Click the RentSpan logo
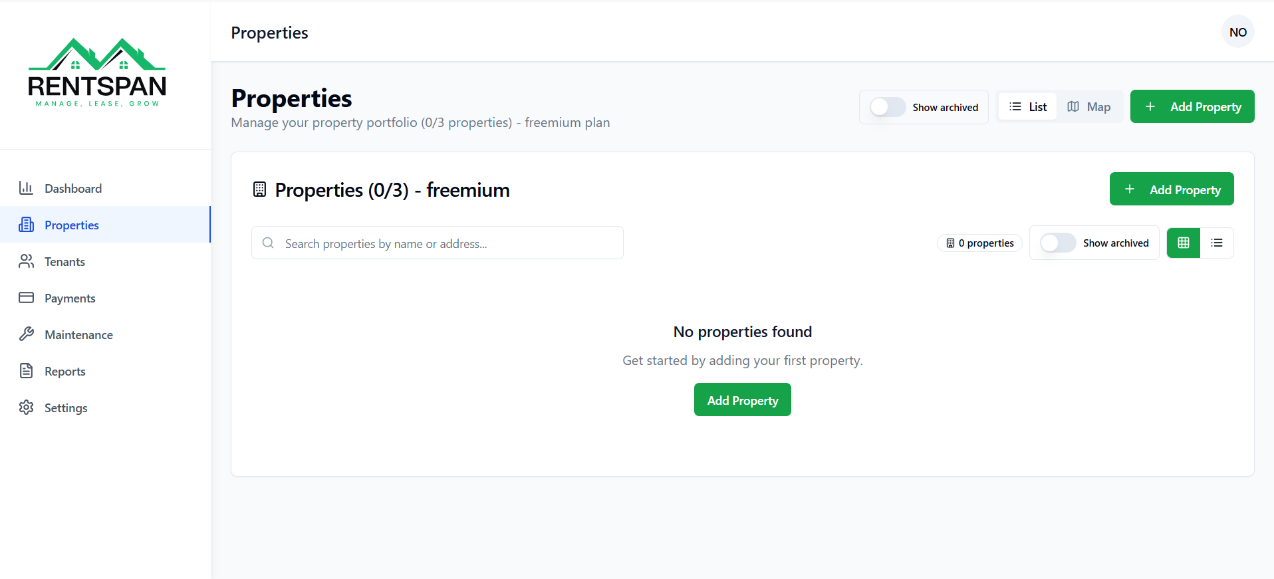1274x579 pixels. (97, 72)
